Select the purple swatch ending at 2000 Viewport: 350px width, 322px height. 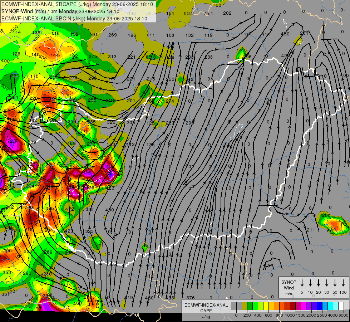point(309,306)
